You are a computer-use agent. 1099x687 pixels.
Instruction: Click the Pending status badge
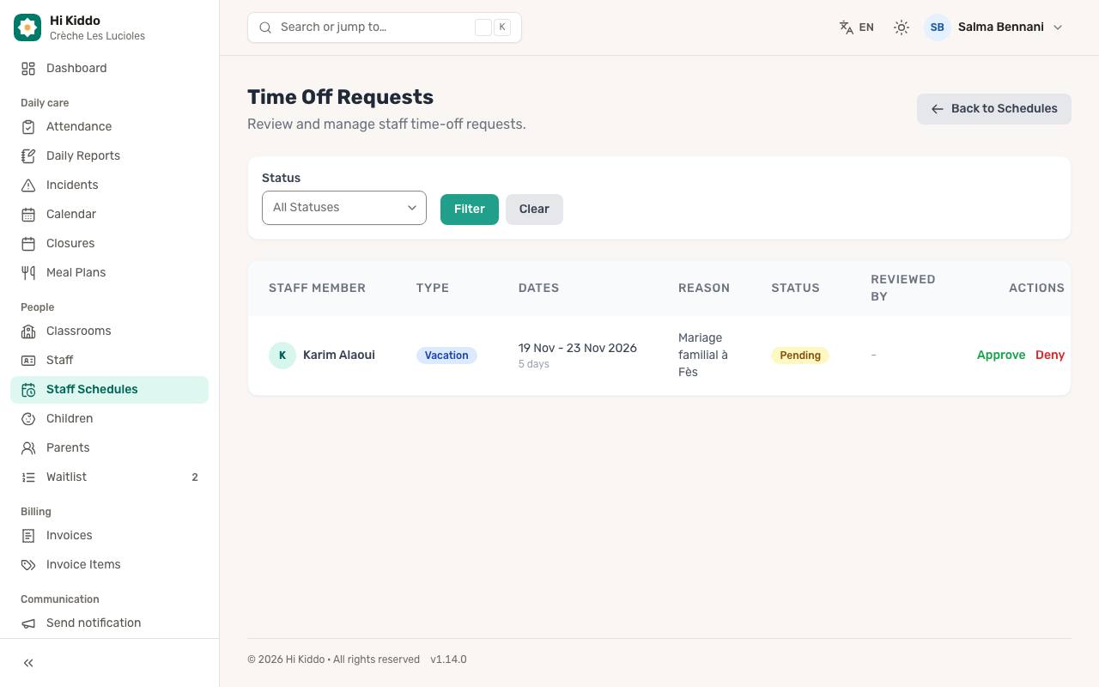click(800, 356)
